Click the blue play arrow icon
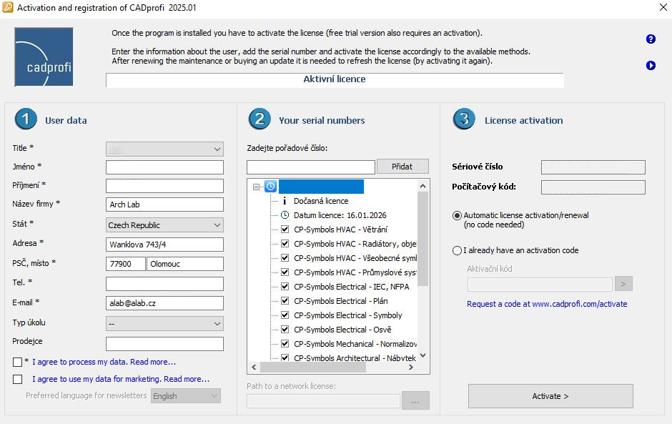Viewport: 672px width, 424px height. [x=651, y=66]
